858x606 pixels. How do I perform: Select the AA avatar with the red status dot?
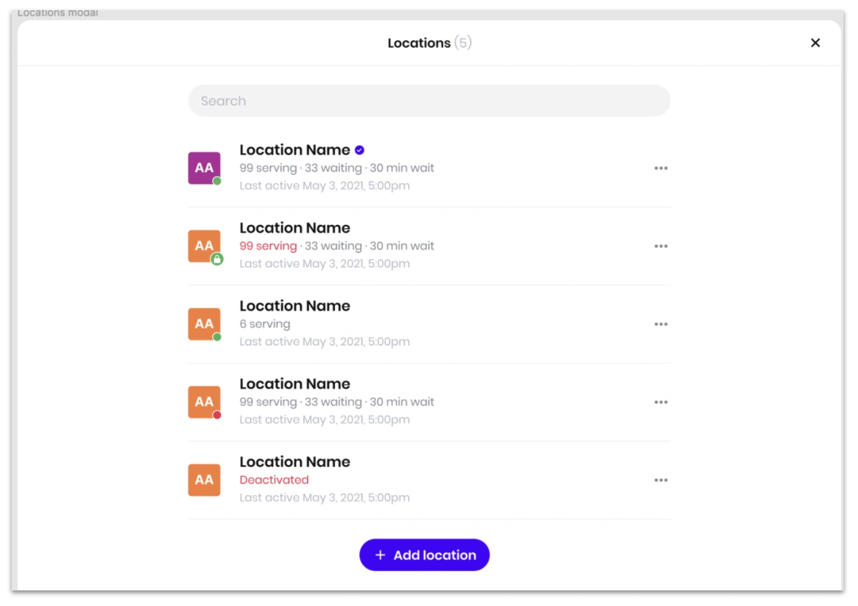[204, 402]
